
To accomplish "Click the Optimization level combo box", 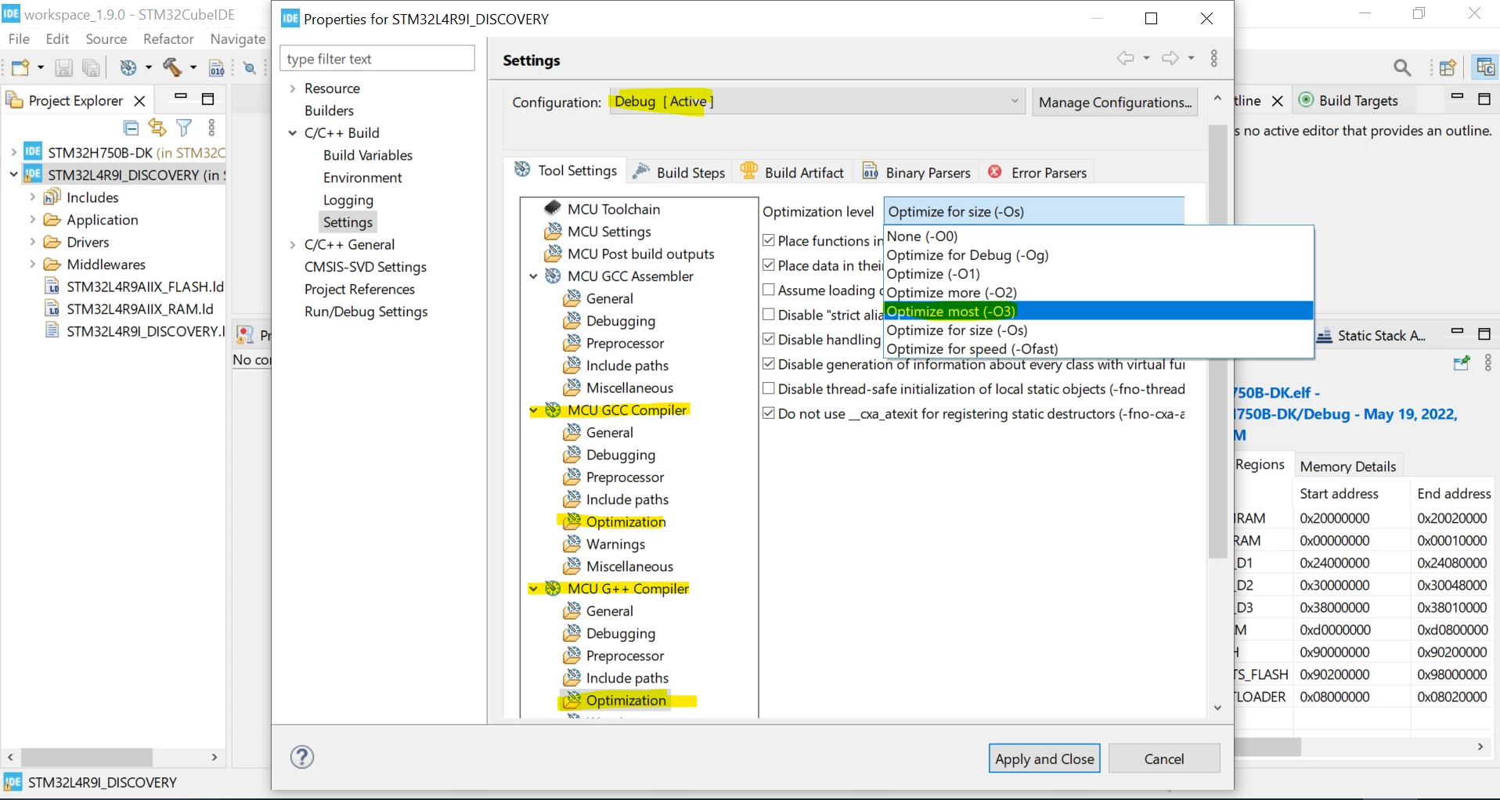I will (1034, 211).
